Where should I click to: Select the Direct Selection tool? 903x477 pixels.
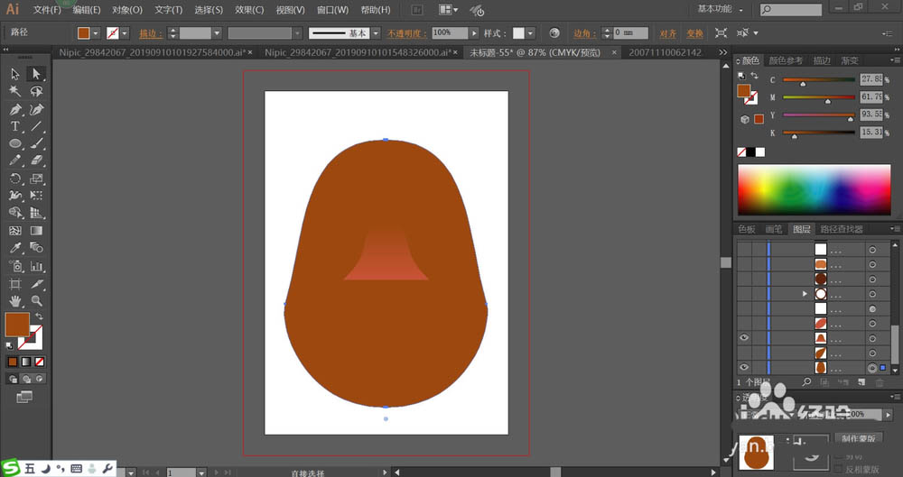pos(36,74)
